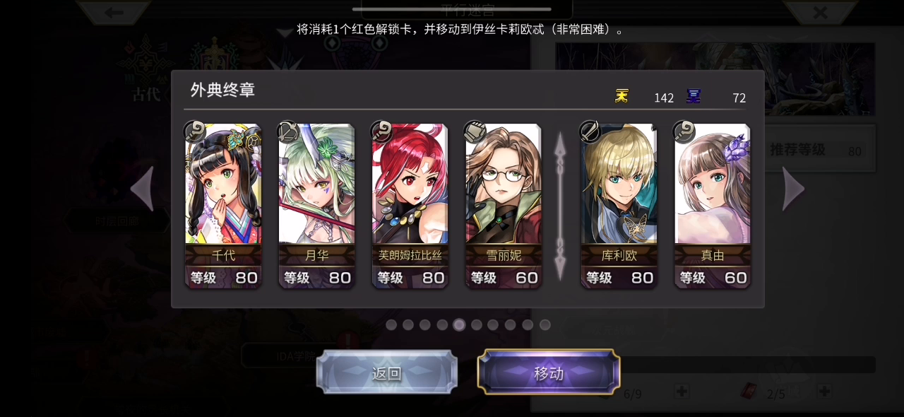The image size is (904, 417).
Task: Add red unlock cards with the plus icon
Action: tap(823, 391)
